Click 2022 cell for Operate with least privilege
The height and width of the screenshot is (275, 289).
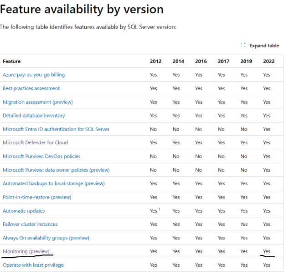click(x=267, y=265)
